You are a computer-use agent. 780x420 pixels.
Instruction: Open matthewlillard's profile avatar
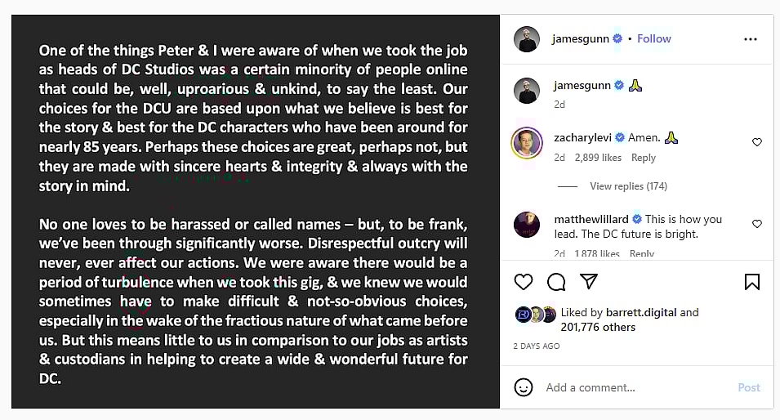(527, 225)
